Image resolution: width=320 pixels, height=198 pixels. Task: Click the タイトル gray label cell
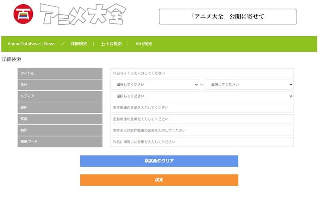[60, 73]
